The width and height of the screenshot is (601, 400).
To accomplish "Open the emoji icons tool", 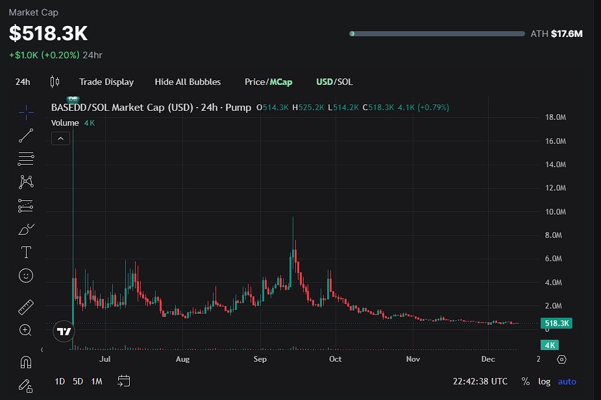I will [26, 276].
